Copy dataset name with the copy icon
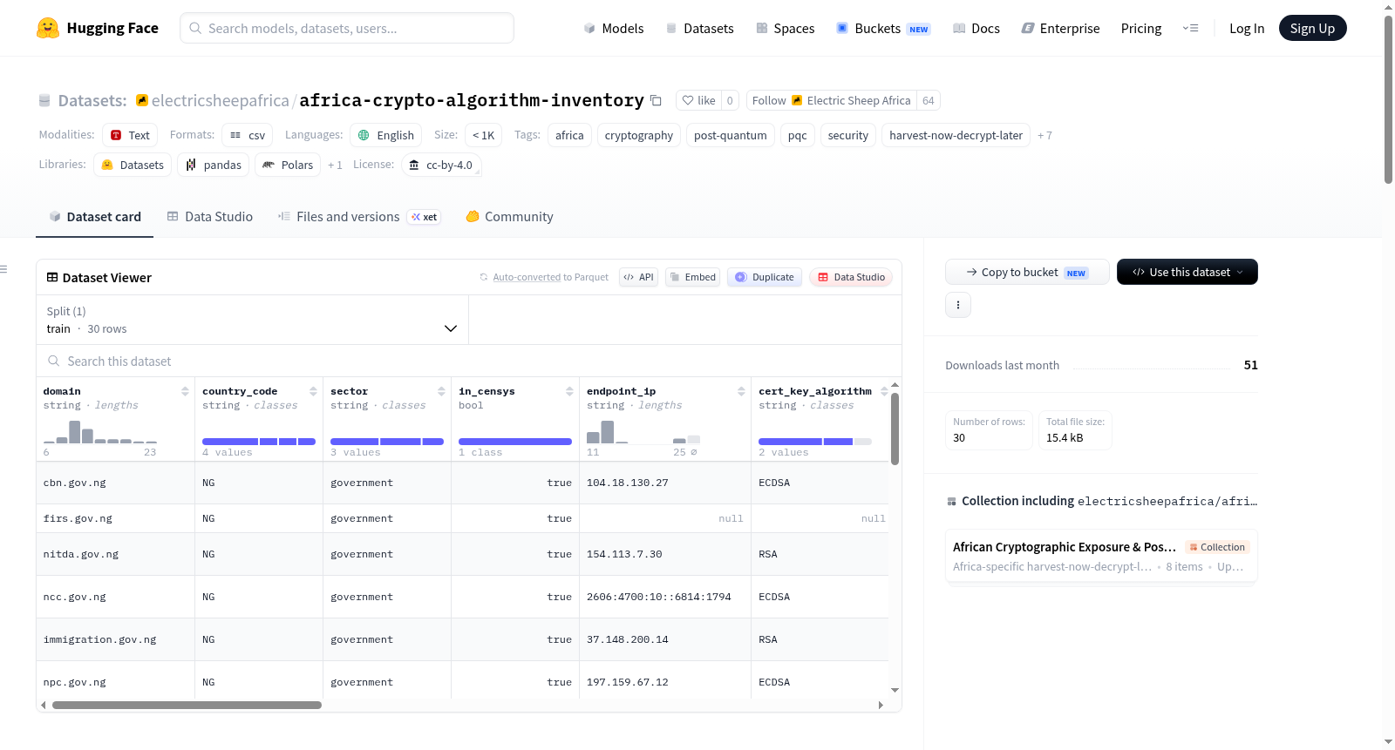Viewport: 1395px width, 750px height. pyautogui.click(x=656, y=101)
